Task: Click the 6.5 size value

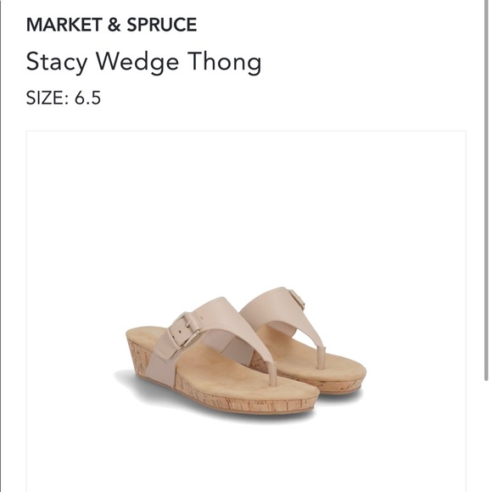Action: coord(87,98)
